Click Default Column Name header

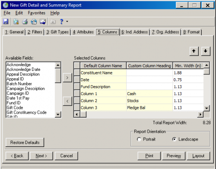pyautogui.click(x=103, y=66)
